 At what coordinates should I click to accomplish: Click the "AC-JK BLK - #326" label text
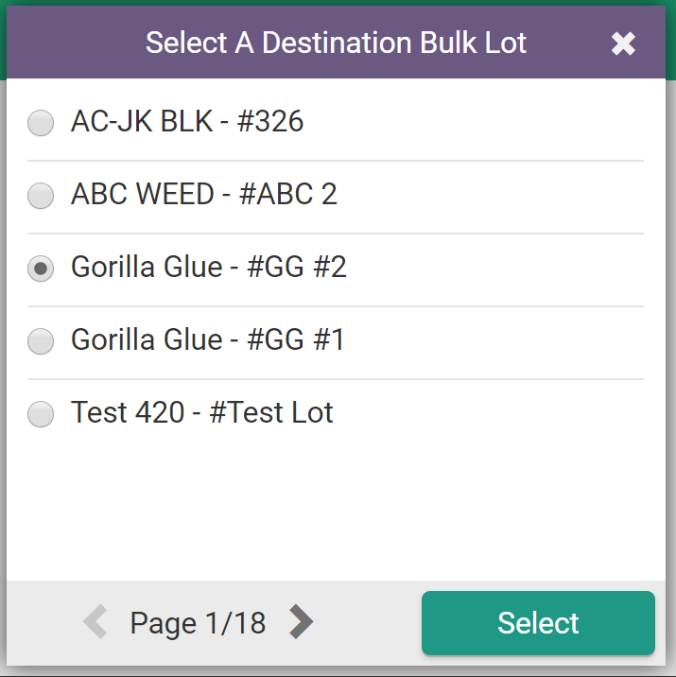tap(187, 122)
